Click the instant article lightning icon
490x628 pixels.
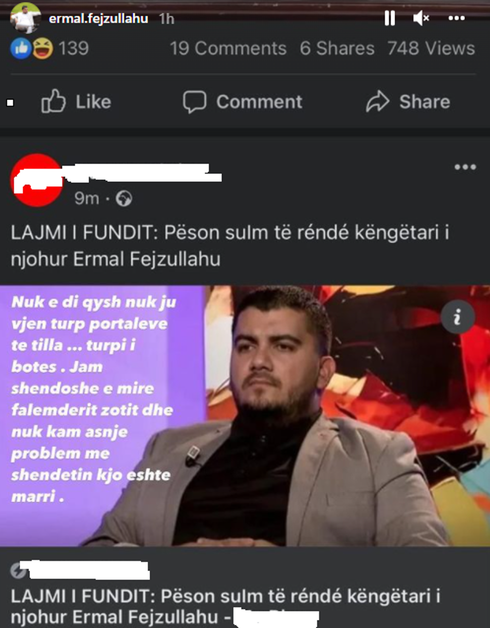click(18, 570)
